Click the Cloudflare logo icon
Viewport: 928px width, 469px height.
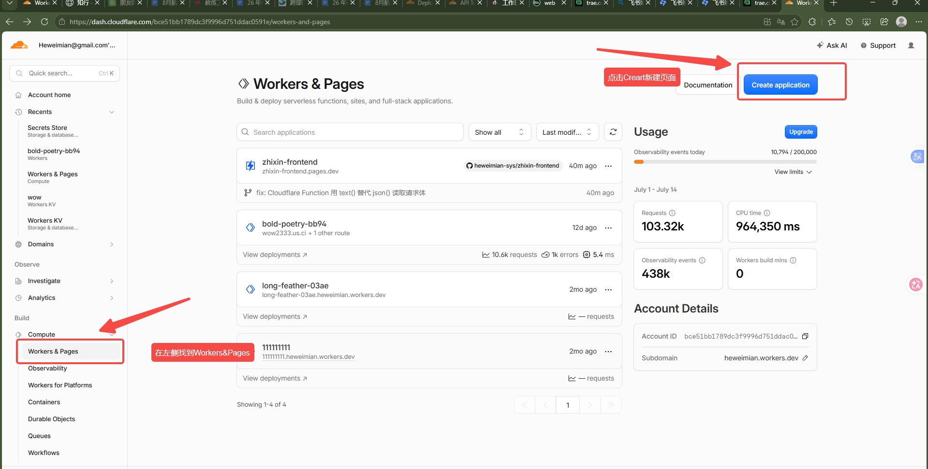click(19, 45)
